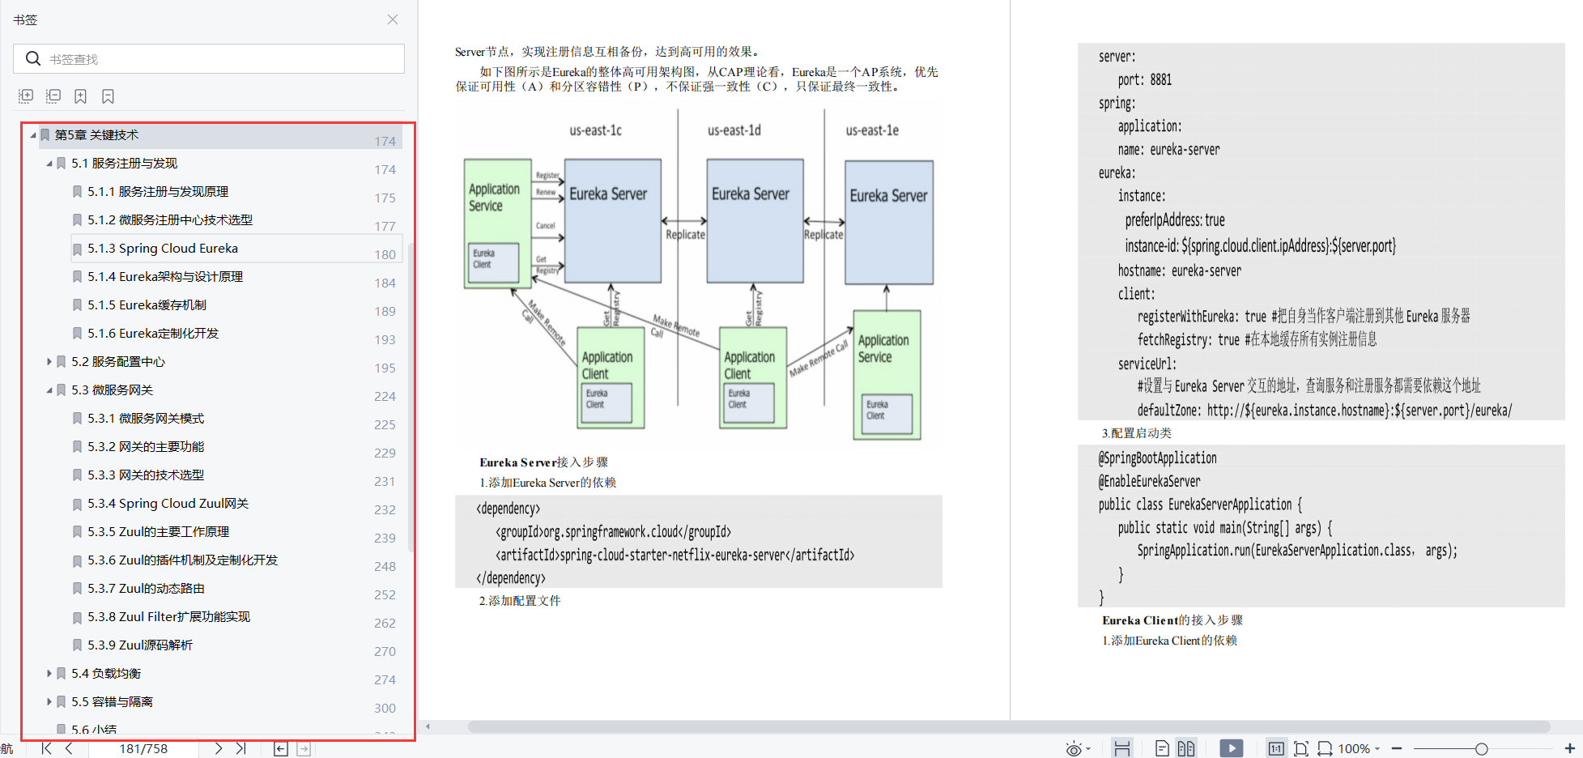Open bookmark 5.1.1 服务注册与发现原理
This screenshot has width=1583, height=758.
point(158,192)
